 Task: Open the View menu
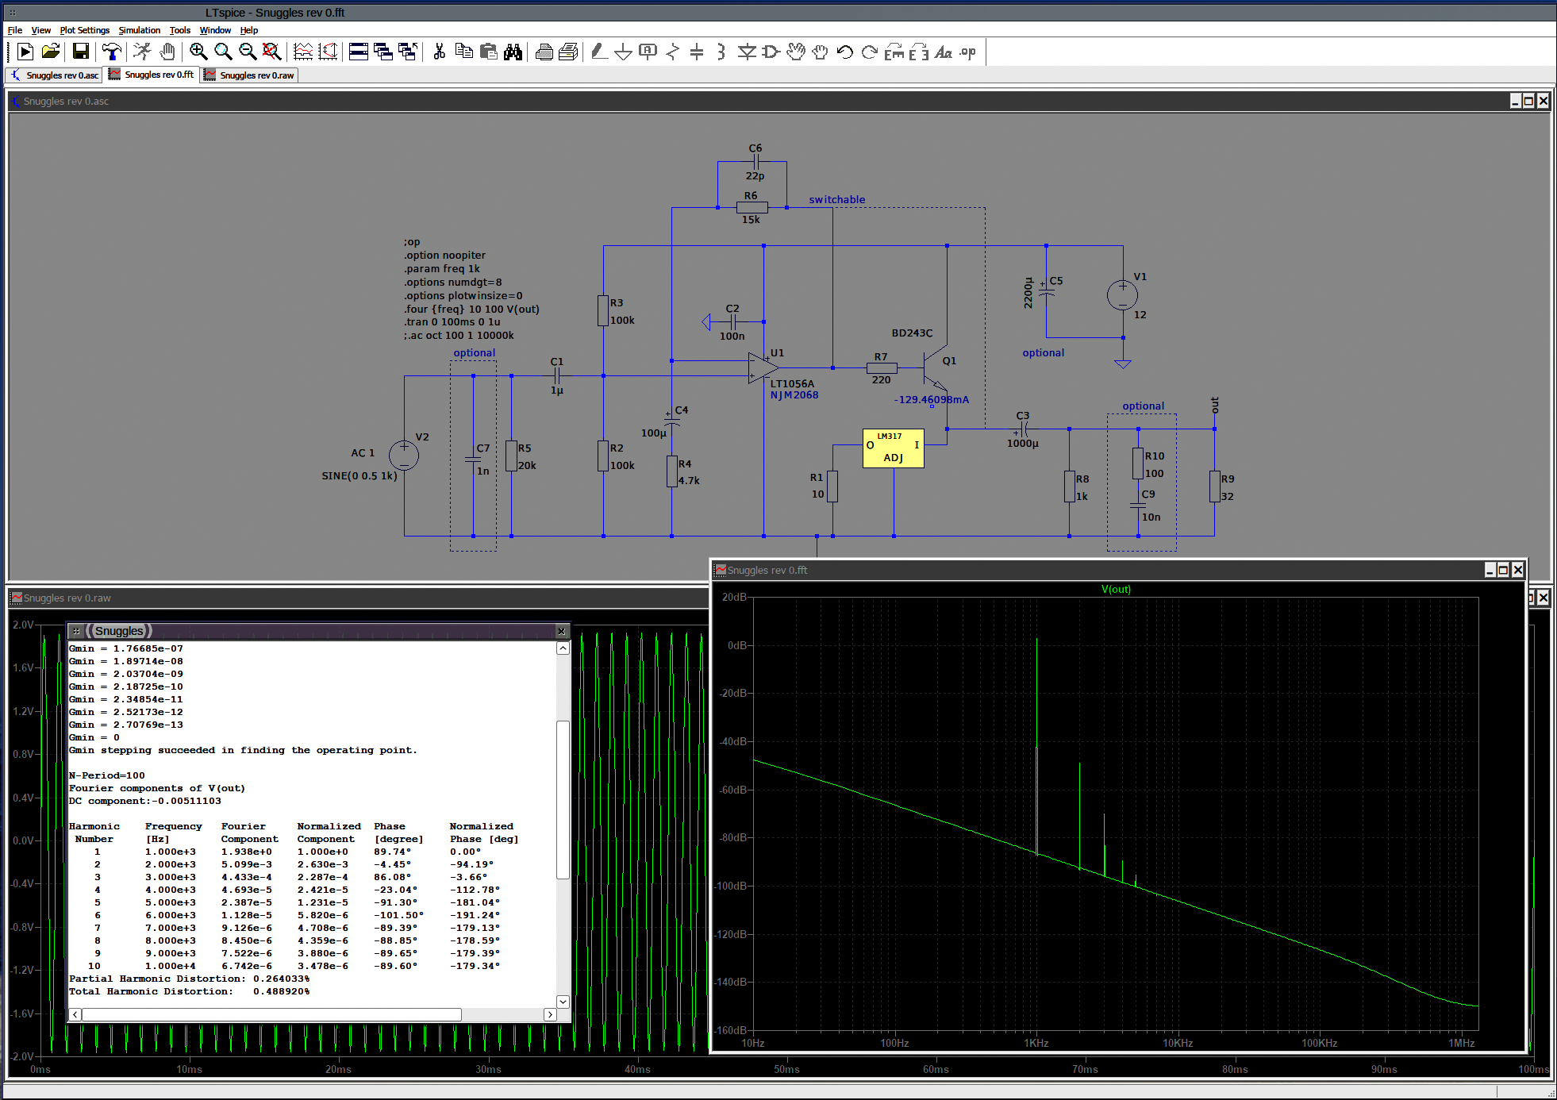coord(40,30)
